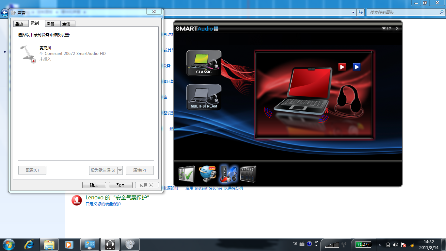Confirm with the 确定 button

pos(94,185)
